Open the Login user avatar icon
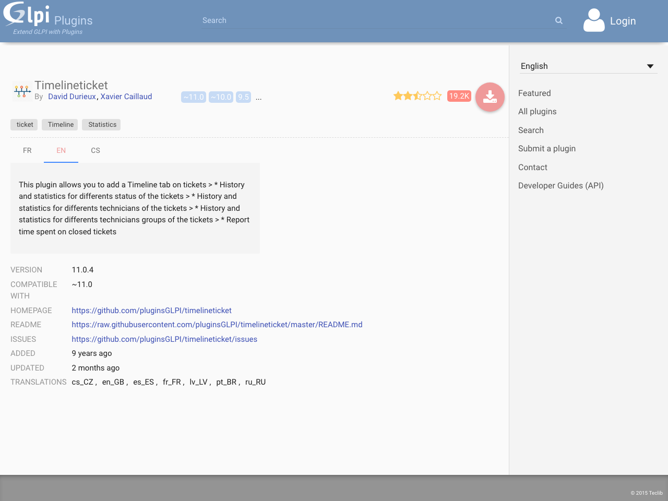668x501 pixels. click(x=593, y=20)
